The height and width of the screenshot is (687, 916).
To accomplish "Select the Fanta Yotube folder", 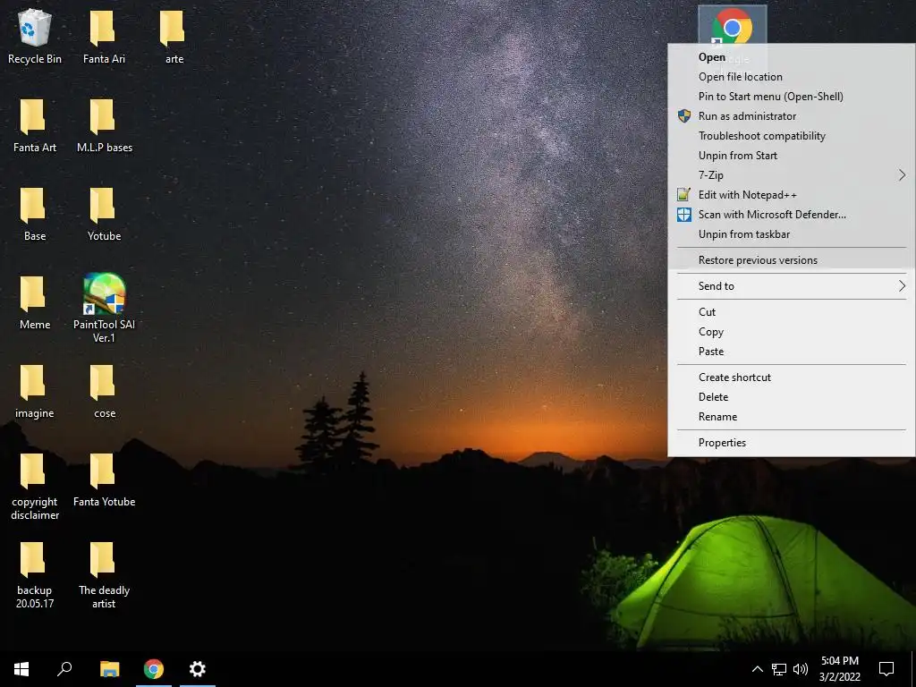I will click(104, 480).
